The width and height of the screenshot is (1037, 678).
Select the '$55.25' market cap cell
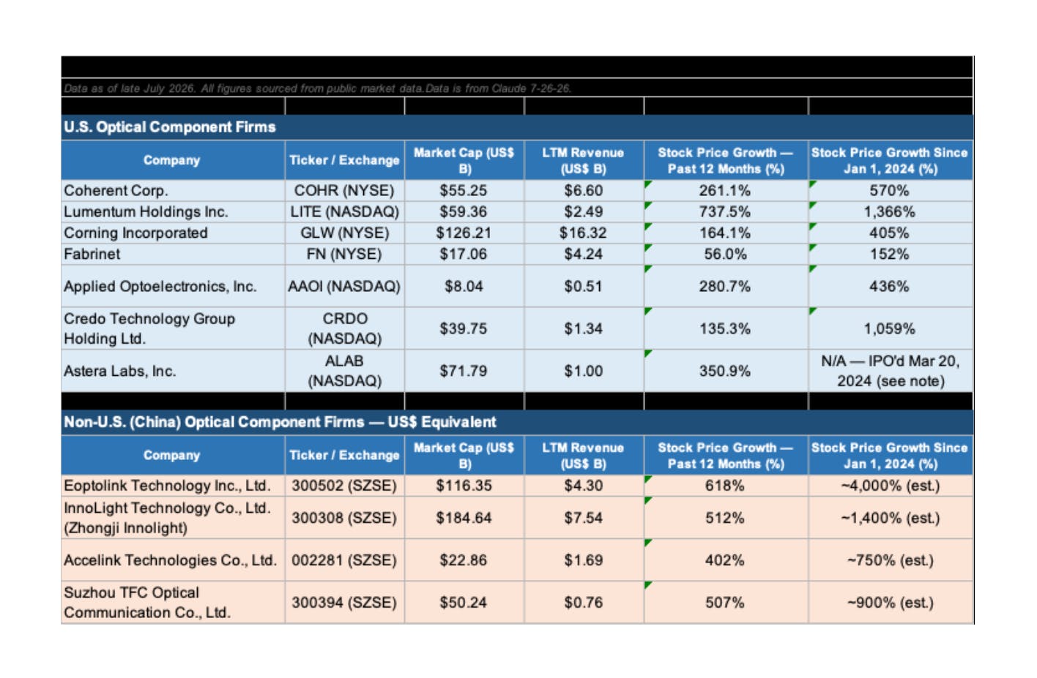(464, 191)
